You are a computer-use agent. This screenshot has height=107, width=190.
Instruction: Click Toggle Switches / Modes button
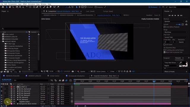click(48, 106)
